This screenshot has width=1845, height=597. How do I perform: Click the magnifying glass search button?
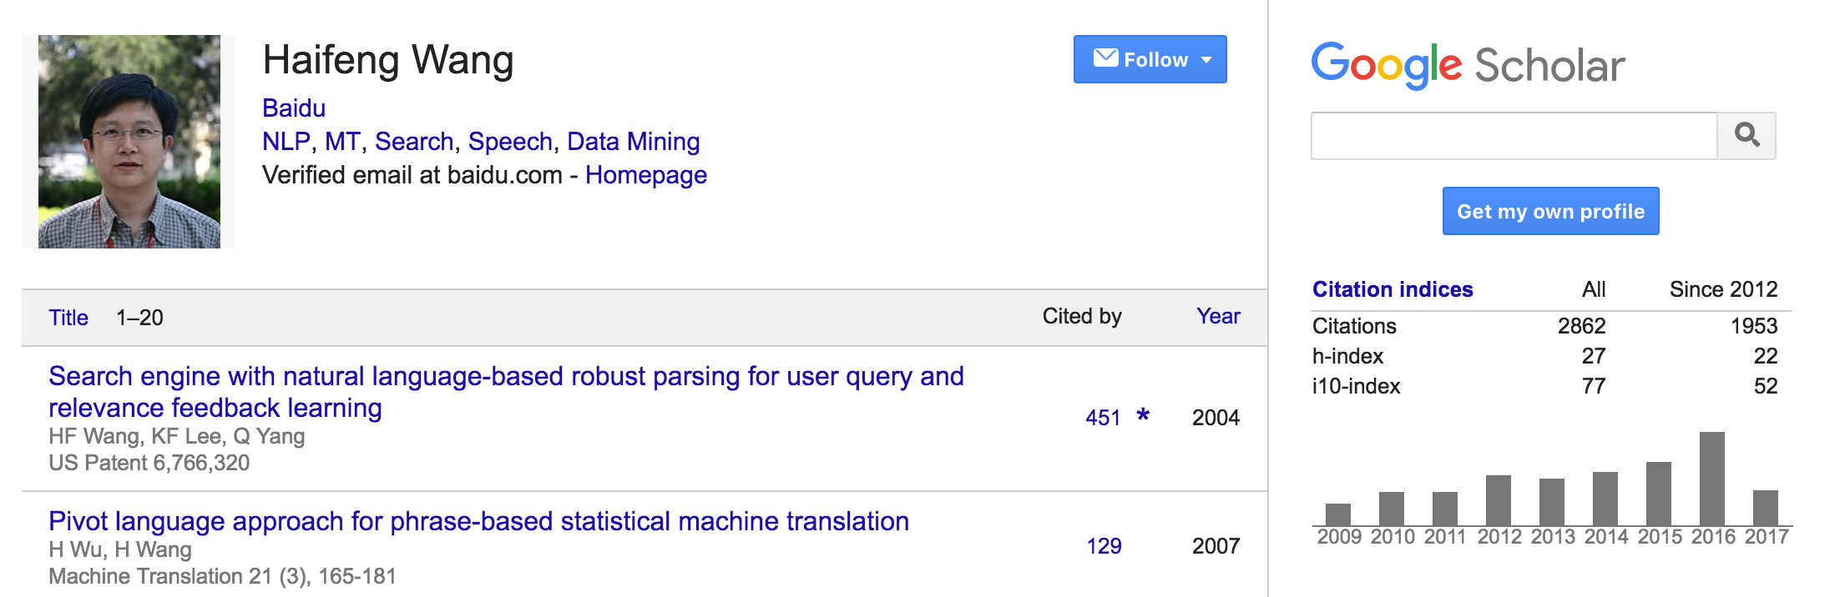(1746, 135)
